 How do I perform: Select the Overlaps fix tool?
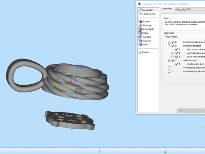pos(145,41)
